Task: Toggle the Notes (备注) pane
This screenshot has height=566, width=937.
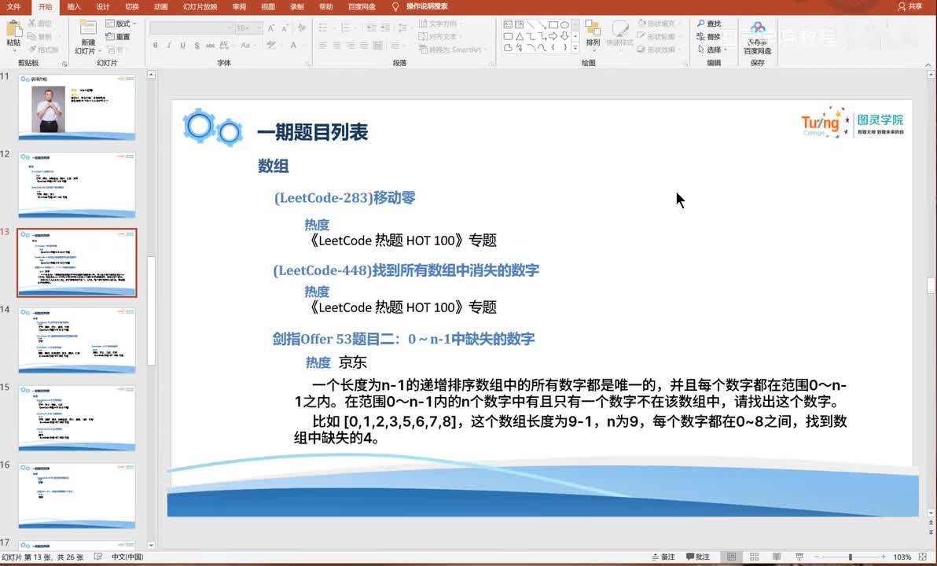Action: (x=663, y=557)
